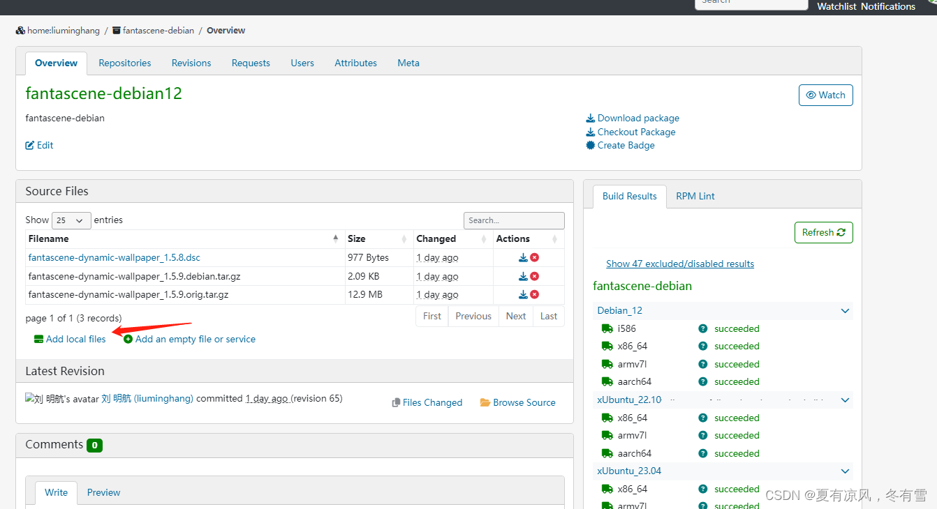Select the Build Results tab
This screenshot has width=937, height=509.
[630, 196]
